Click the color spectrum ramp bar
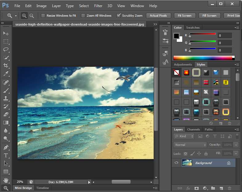 203,58
